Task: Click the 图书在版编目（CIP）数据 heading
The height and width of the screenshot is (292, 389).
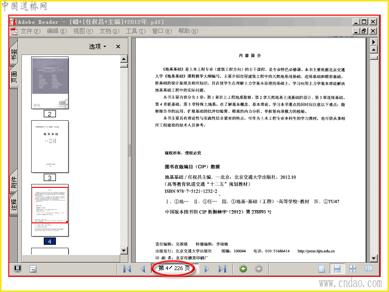Action: [x=192, y=166]
